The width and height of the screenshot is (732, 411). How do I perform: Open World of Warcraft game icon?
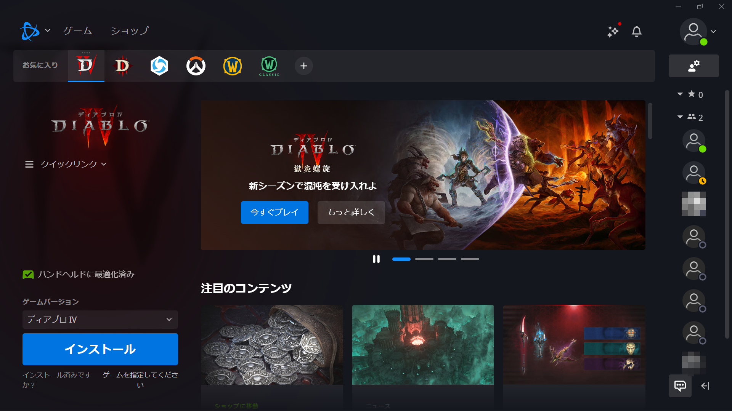tap(232, 66)
